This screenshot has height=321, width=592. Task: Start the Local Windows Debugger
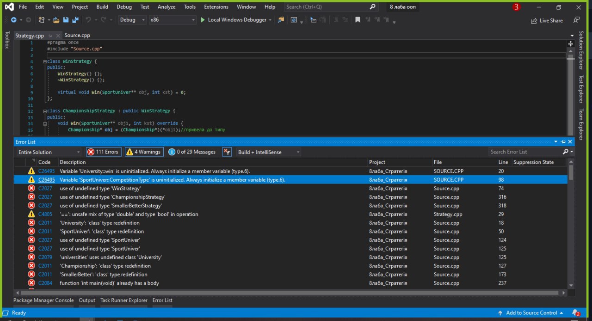(x=234, y=20)
